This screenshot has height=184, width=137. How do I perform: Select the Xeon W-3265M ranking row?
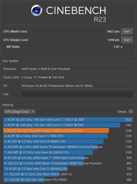point(68,152)
